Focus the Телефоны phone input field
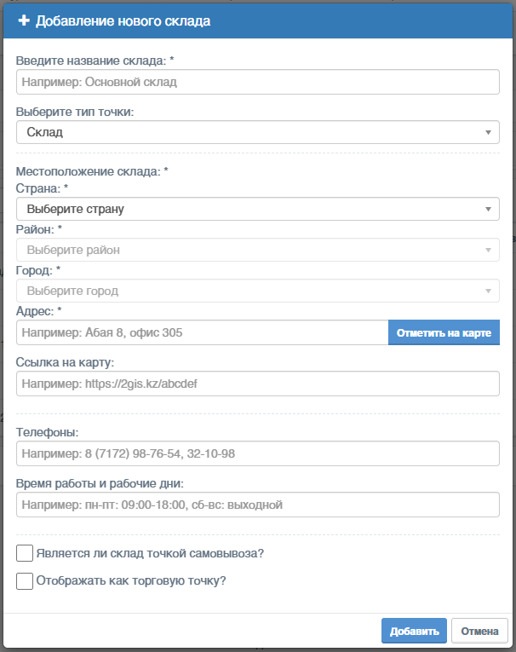This screenshot has width=516, height=652. (258, 453)
